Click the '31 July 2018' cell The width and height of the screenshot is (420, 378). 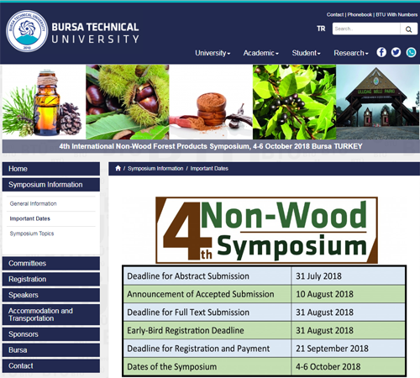pyautogui.click(x=348, y=276)
